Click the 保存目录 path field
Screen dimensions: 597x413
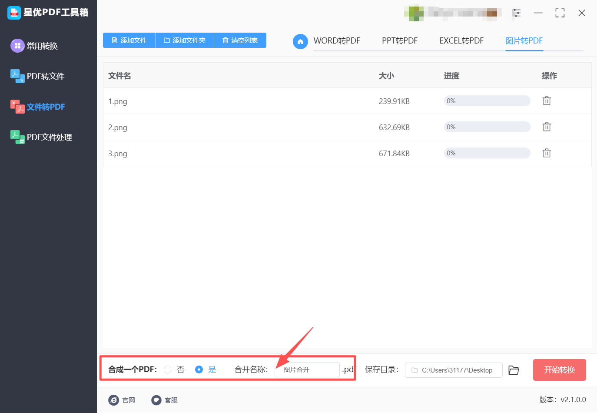(454, 370)
